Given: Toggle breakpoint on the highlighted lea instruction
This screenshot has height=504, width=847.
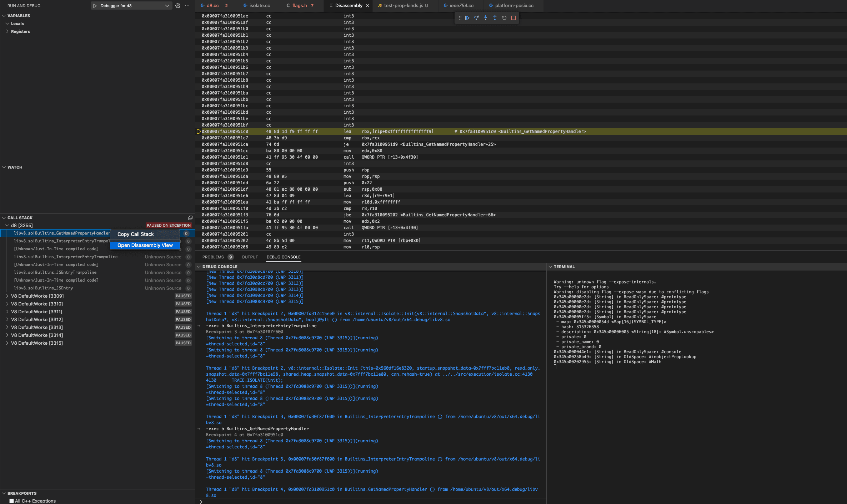Looking at the screenshot, I should pos(199,131).
